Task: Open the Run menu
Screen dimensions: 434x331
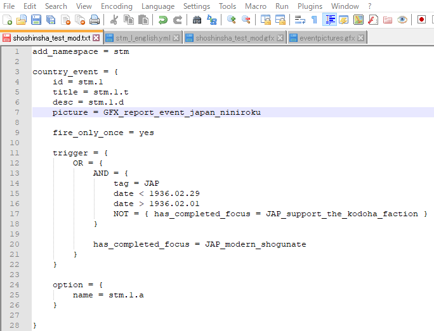Action: tap(282, 6)
